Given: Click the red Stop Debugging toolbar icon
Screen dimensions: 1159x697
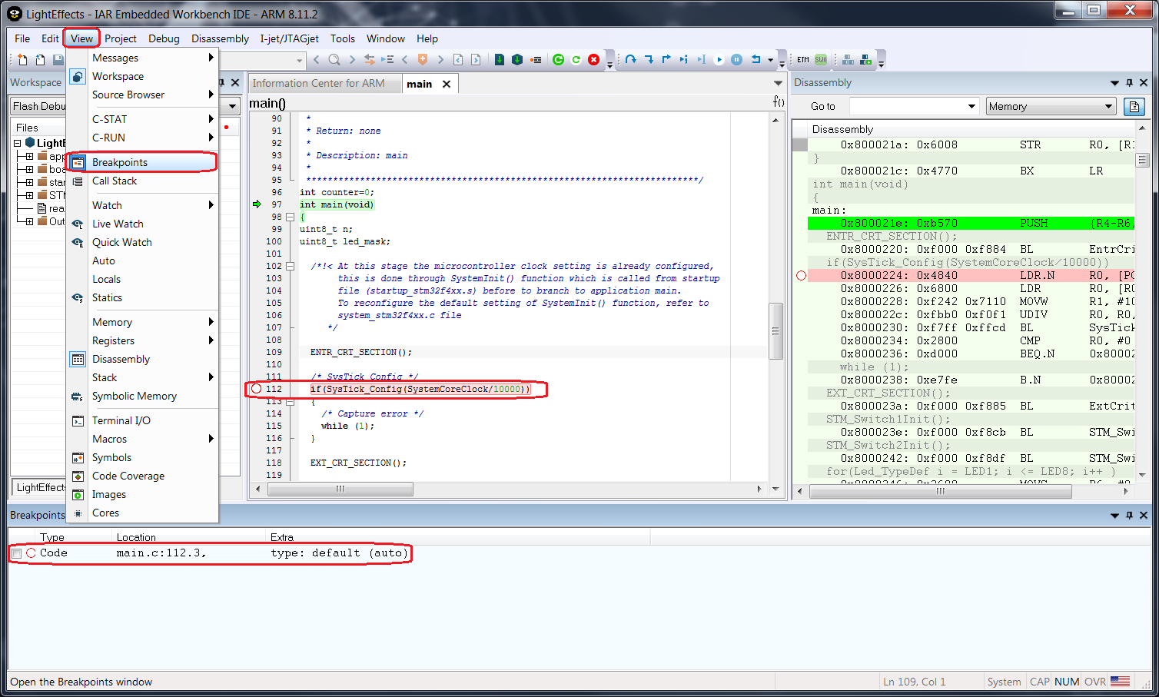Looking at the screenshot, I should point(593,60).
